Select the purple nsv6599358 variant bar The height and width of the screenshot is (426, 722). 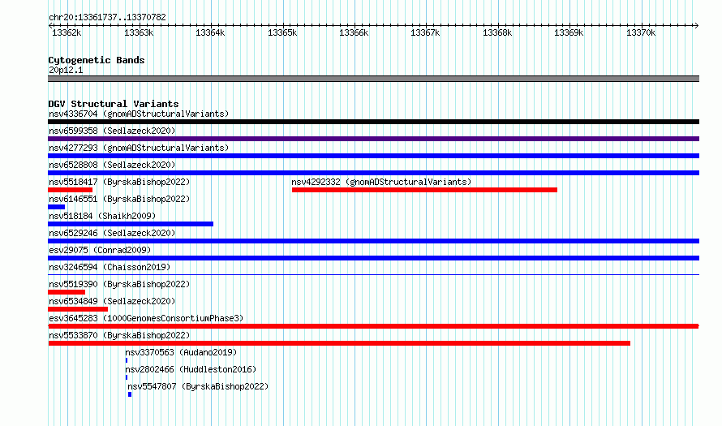pyautogui.click(x=373, y=139)
